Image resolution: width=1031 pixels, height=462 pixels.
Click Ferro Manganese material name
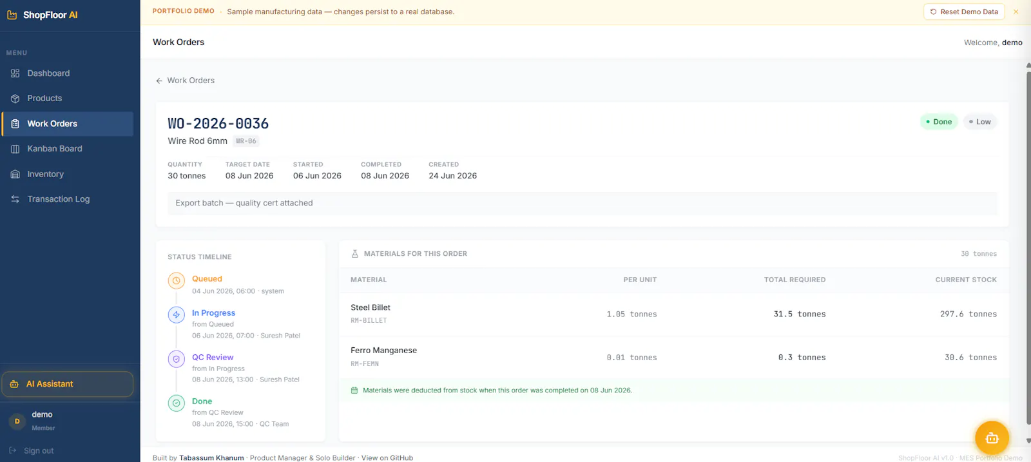click(384, 351)
